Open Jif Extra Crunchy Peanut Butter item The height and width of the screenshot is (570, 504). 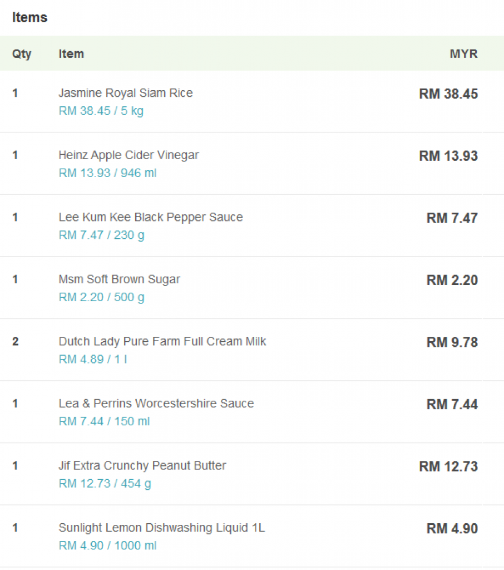(142, 466)
